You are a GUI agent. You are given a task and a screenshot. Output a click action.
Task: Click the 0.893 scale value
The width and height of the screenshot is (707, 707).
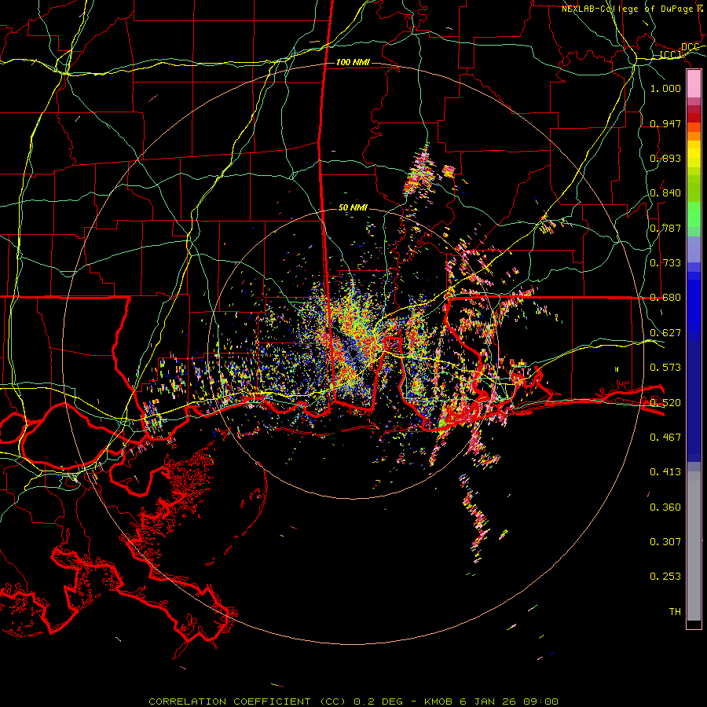665,158
